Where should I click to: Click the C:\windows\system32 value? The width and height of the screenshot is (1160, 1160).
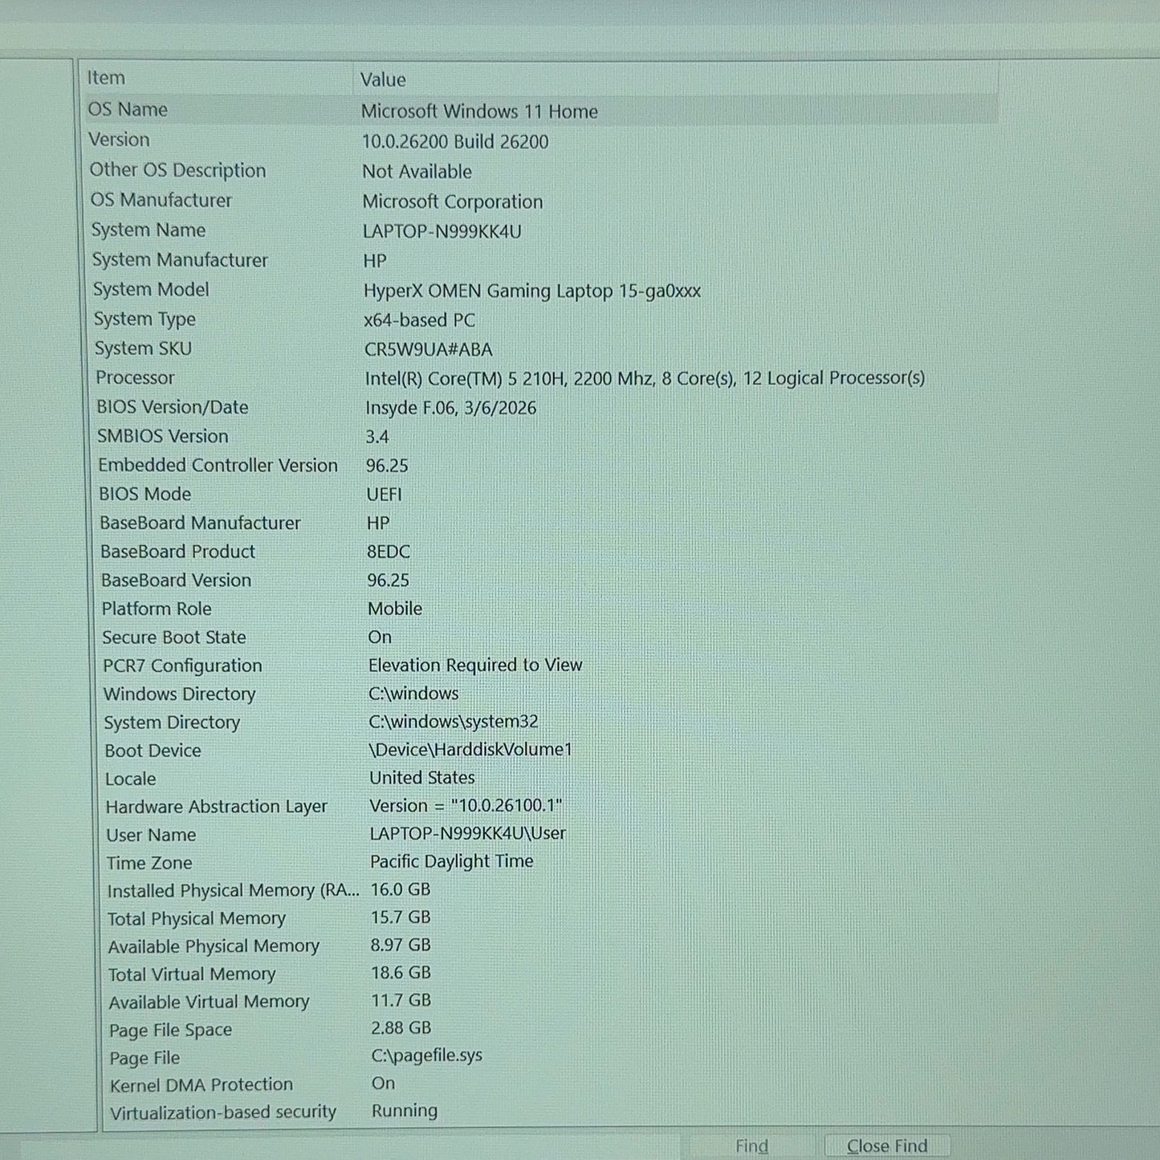pyautogui.click(x=454, y=722)
